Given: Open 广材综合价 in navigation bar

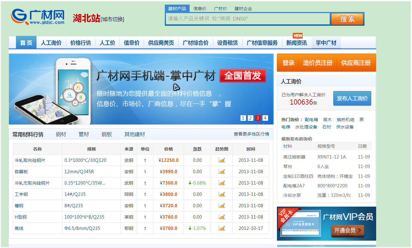Looking at the screenshot, I should point(196,43).
